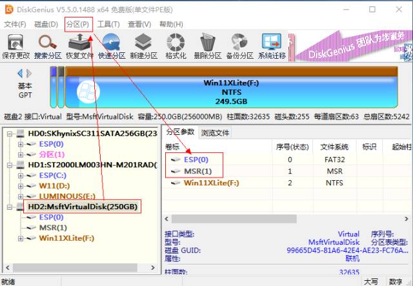This screenshot has width=413, height=286.
Task: Select ESP(0) under HD2 in tree
Action: 51,217
